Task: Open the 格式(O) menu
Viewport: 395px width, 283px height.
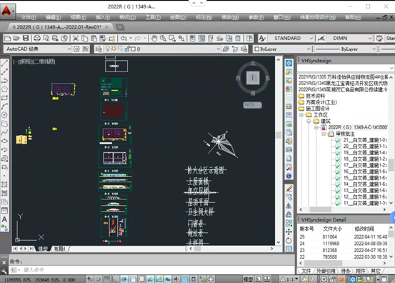Action: point(127,17)
